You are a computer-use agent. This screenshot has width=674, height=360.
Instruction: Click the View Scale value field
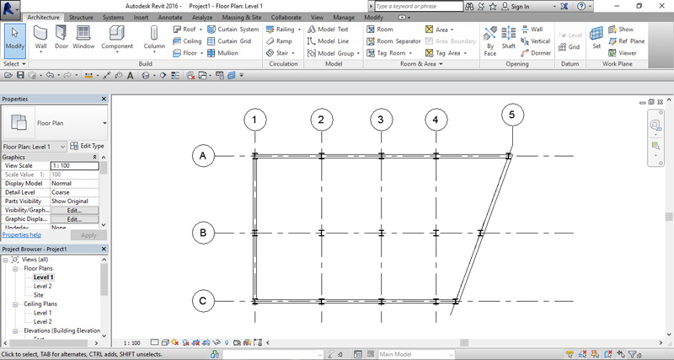(75, 165)
